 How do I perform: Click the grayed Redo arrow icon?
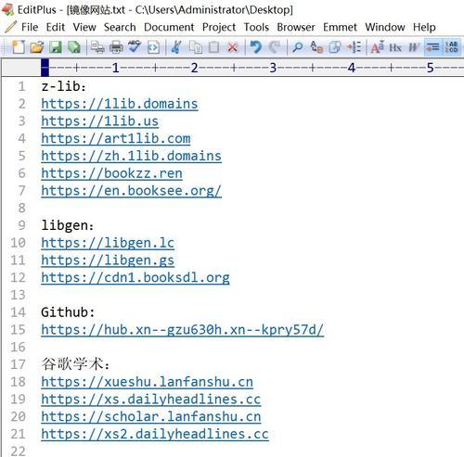coord(275,47)
